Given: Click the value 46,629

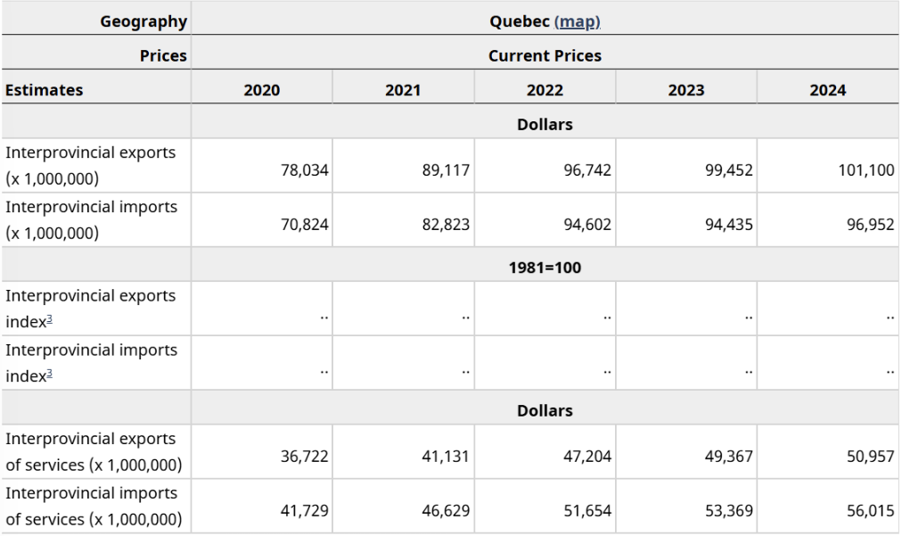Looking at the screenshot, I should [446, 511].
